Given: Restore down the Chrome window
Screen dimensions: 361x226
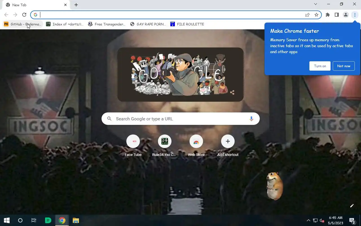Looking at the screenshot, I should [342, 4].
